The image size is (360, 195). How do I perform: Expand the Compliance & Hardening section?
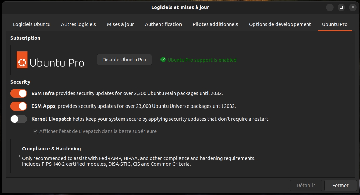click(x=20, y=156)
